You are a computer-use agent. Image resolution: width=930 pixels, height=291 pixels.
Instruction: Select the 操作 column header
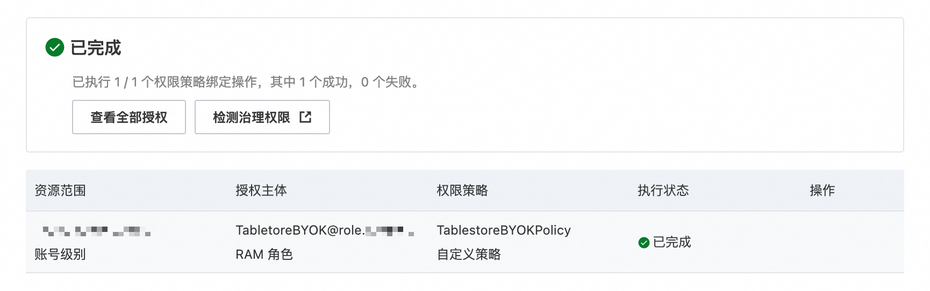click(822, 191)
